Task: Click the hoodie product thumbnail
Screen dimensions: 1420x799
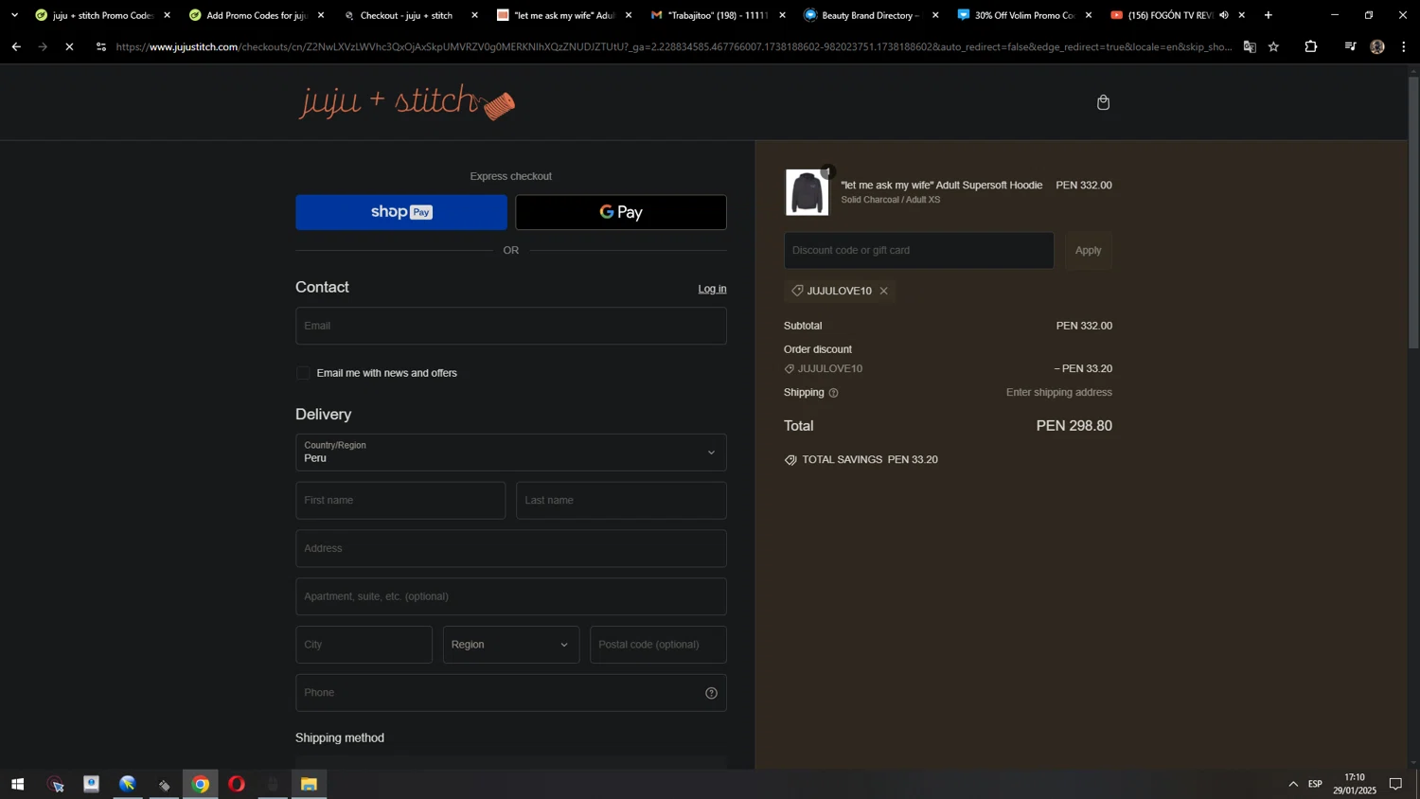Action: 807,192
